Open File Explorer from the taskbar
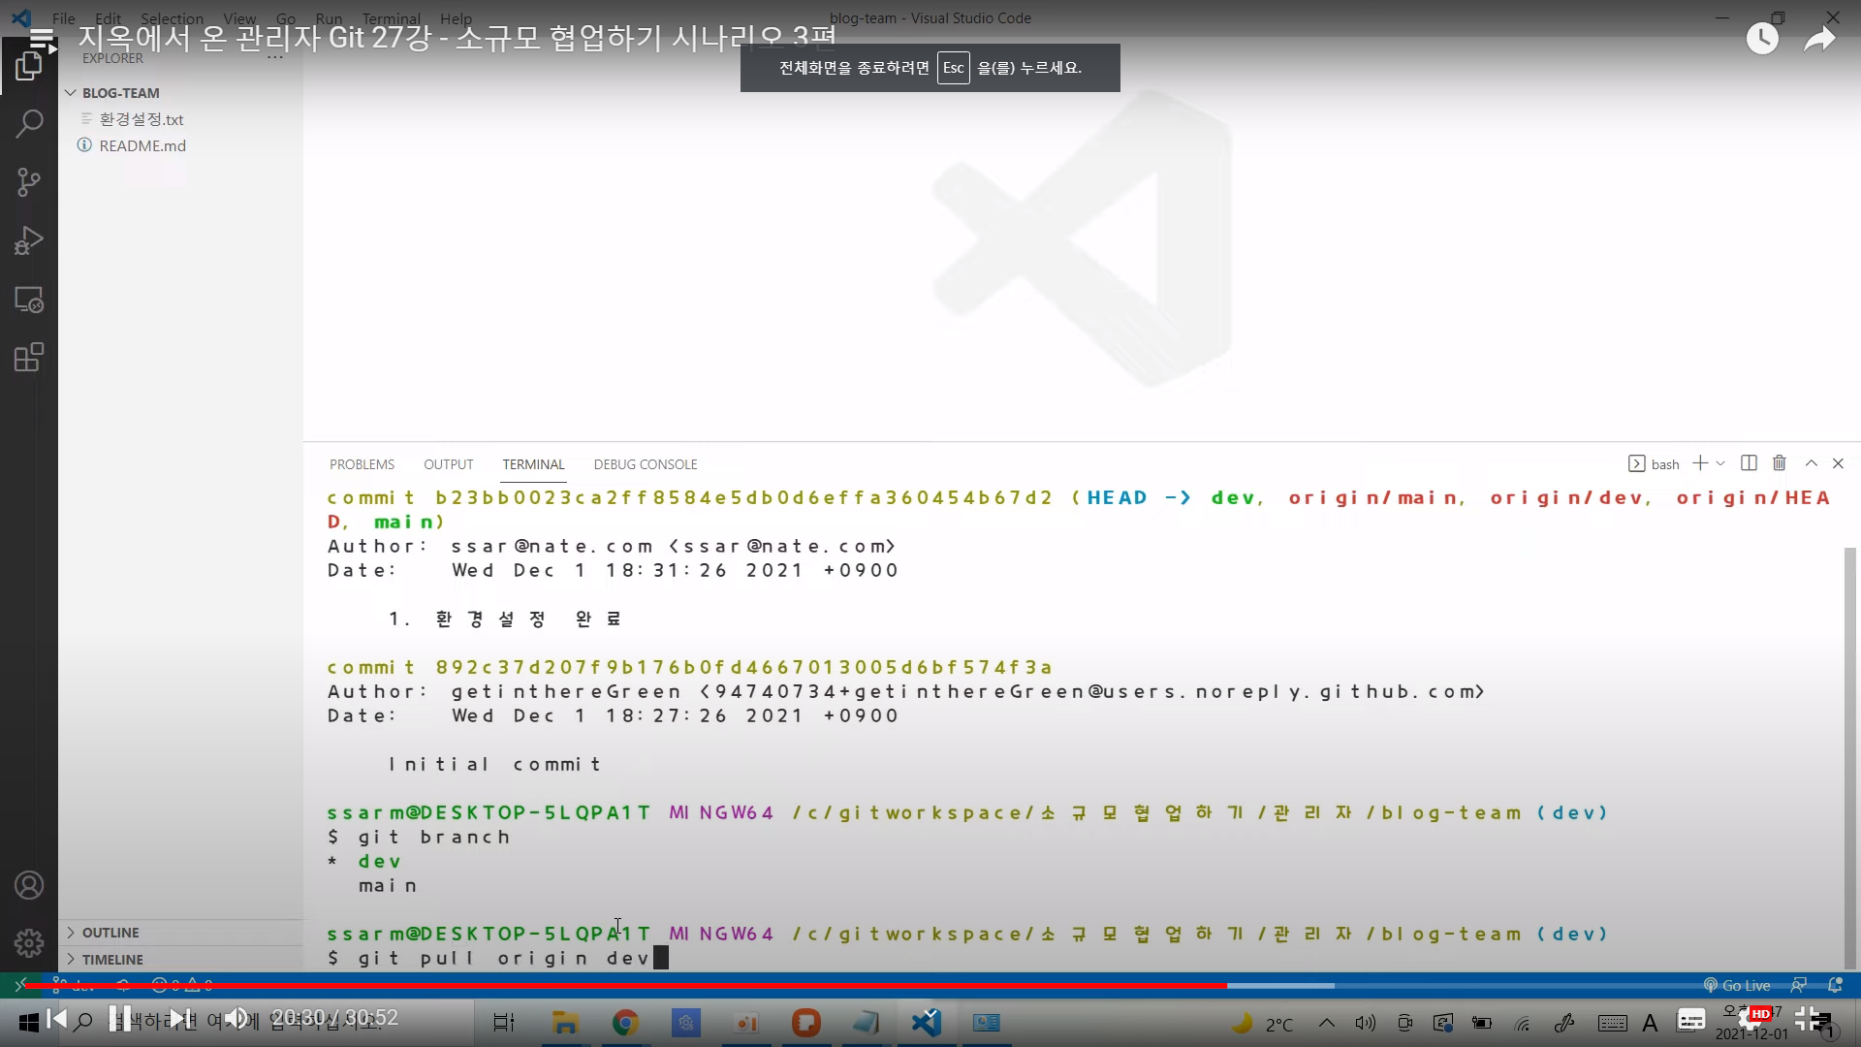Image resolution: width=1861 pixels, height=1047 pixels. tap(565, 1023)
